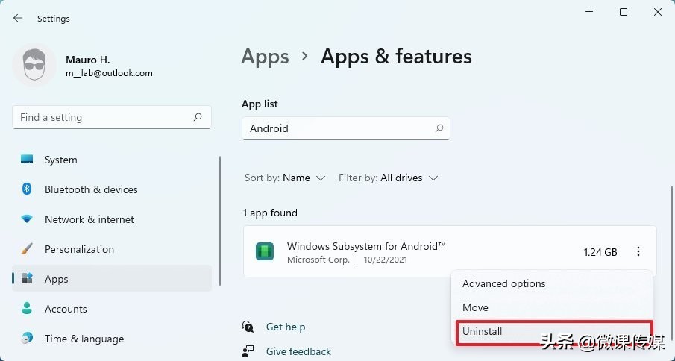This screenshot has height=361, width=675.
Task: Click the Apps icon in sidebar
Action: coord(27,279)
